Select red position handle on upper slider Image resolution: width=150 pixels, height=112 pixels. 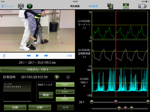[x=116, y=102]
